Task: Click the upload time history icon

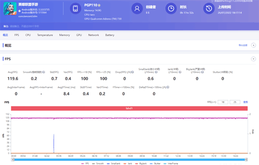Action: click(209, 9)
